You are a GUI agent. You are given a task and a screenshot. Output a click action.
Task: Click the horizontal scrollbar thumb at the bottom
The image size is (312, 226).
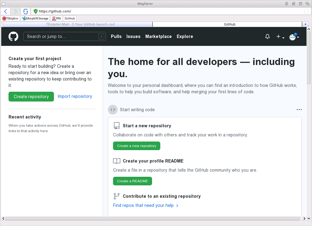(153, 218)
